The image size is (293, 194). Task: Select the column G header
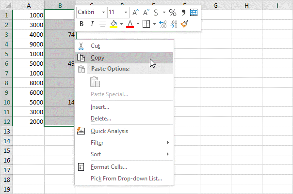[x=215, y=5]
